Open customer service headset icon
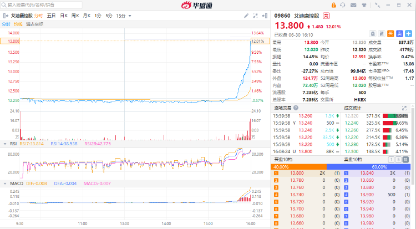This screenshot has height=229, width=416. 343,5
